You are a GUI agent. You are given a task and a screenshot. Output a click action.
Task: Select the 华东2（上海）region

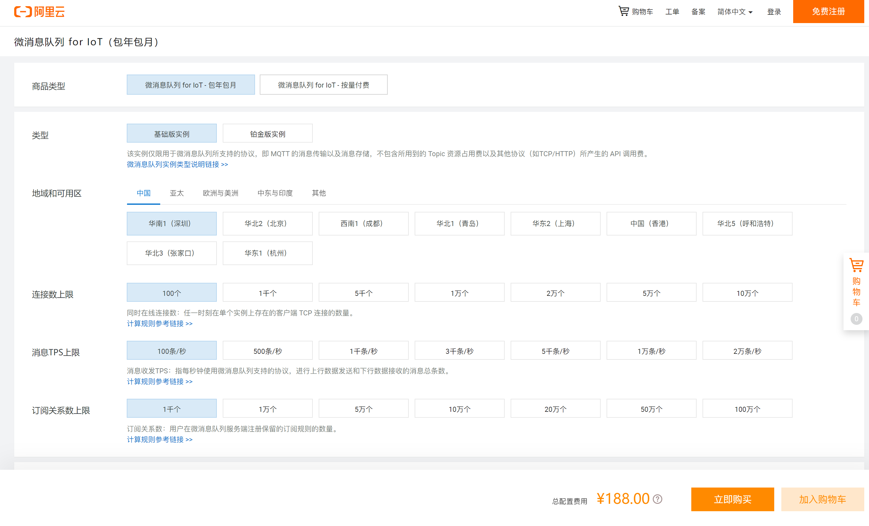click(555, 223)
